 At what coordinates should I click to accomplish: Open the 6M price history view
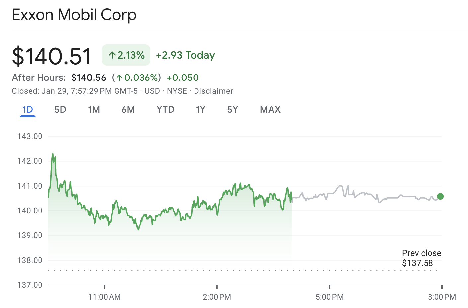(128, 109)
